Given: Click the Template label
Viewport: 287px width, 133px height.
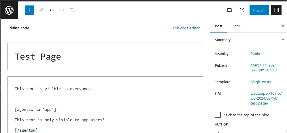Looking at the screenshot, I should pyautogui.click(x=222, y=82).
